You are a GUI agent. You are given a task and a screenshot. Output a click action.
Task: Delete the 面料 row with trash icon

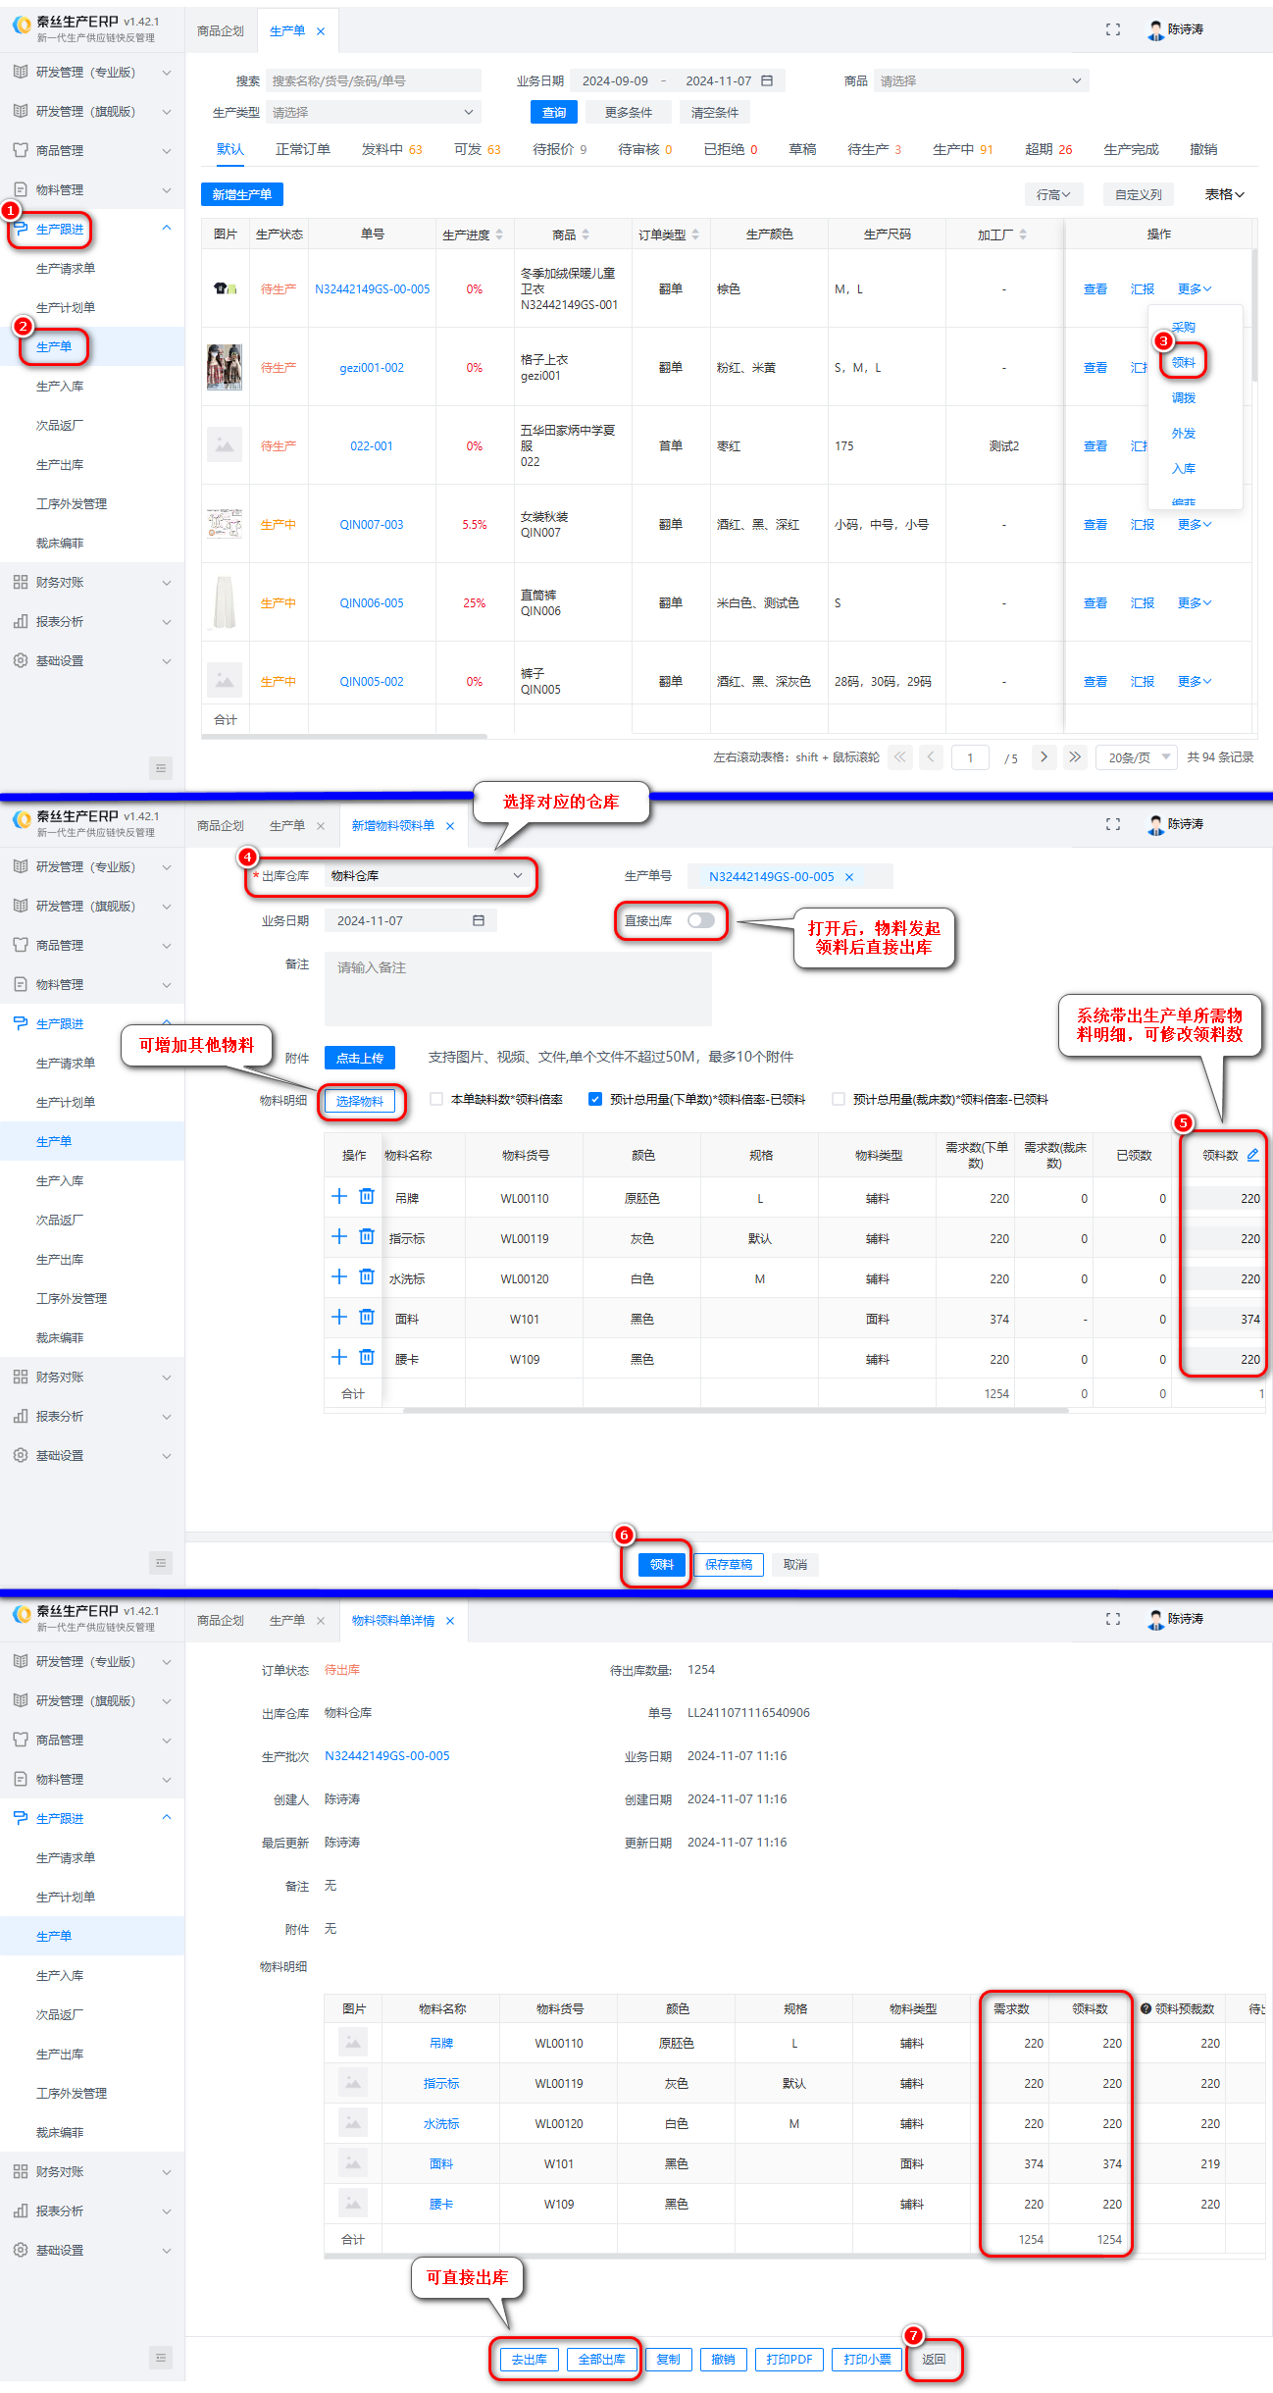[367, 1317]
